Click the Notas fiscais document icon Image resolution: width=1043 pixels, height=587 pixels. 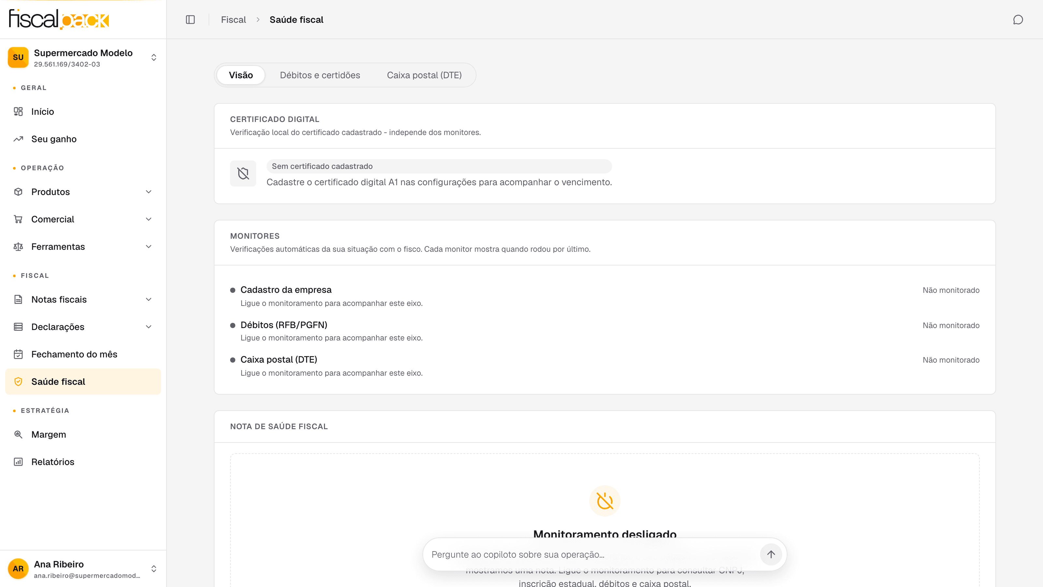[18, 299]
